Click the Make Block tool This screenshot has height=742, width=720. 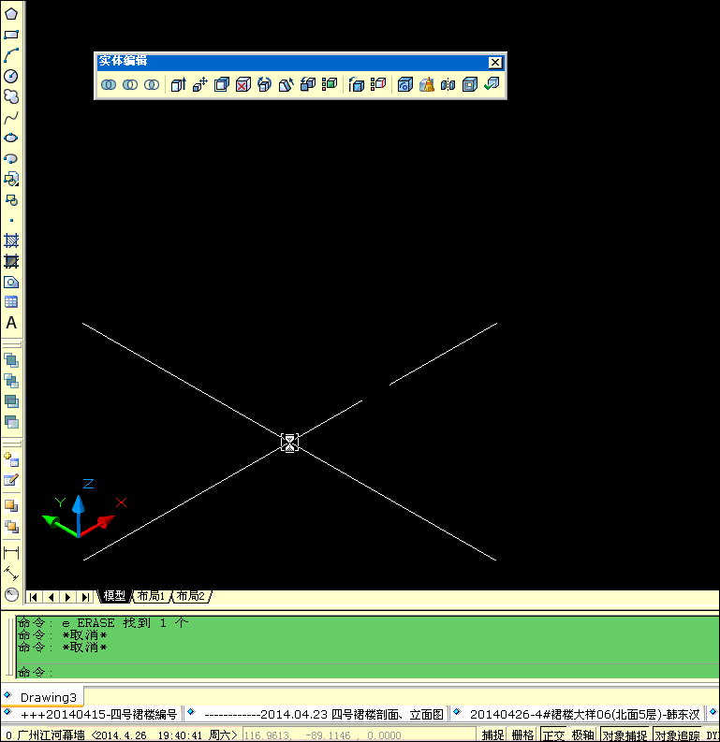(11, 200)
